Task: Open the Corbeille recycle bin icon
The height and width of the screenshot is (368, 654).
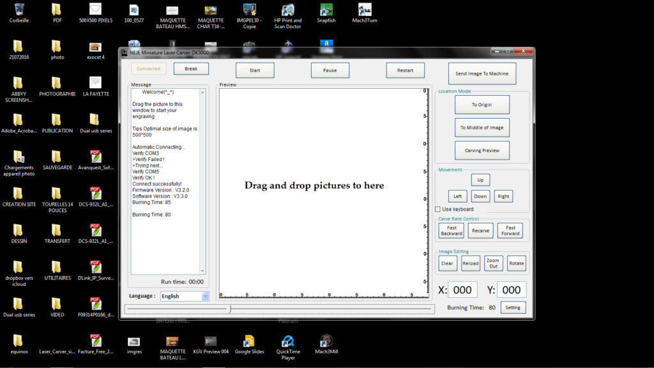Action: [19, 13]
